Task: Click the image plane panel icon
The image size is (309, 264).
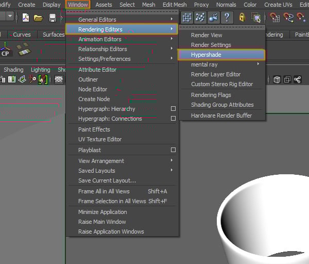Action: point(22,79)
